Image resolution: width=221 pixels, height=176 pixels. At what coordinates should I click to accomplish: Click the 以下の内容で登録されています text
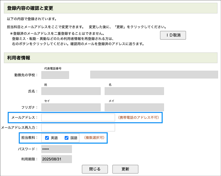[x=32, y=19]
